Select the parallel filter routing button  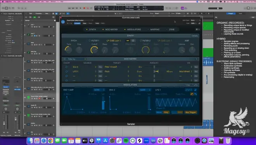(133, 41)
